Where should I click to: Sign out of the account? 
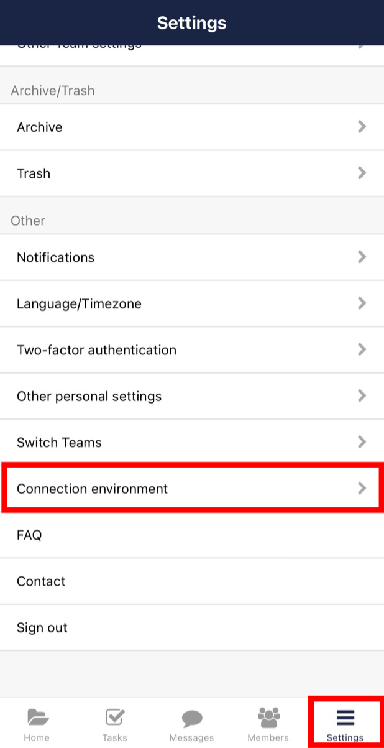(192, 627)
